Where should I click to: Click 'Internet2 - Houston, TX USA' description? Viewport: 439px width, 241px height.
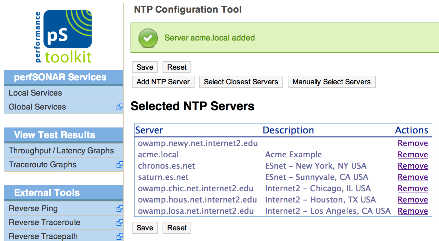tap(320, 200)
